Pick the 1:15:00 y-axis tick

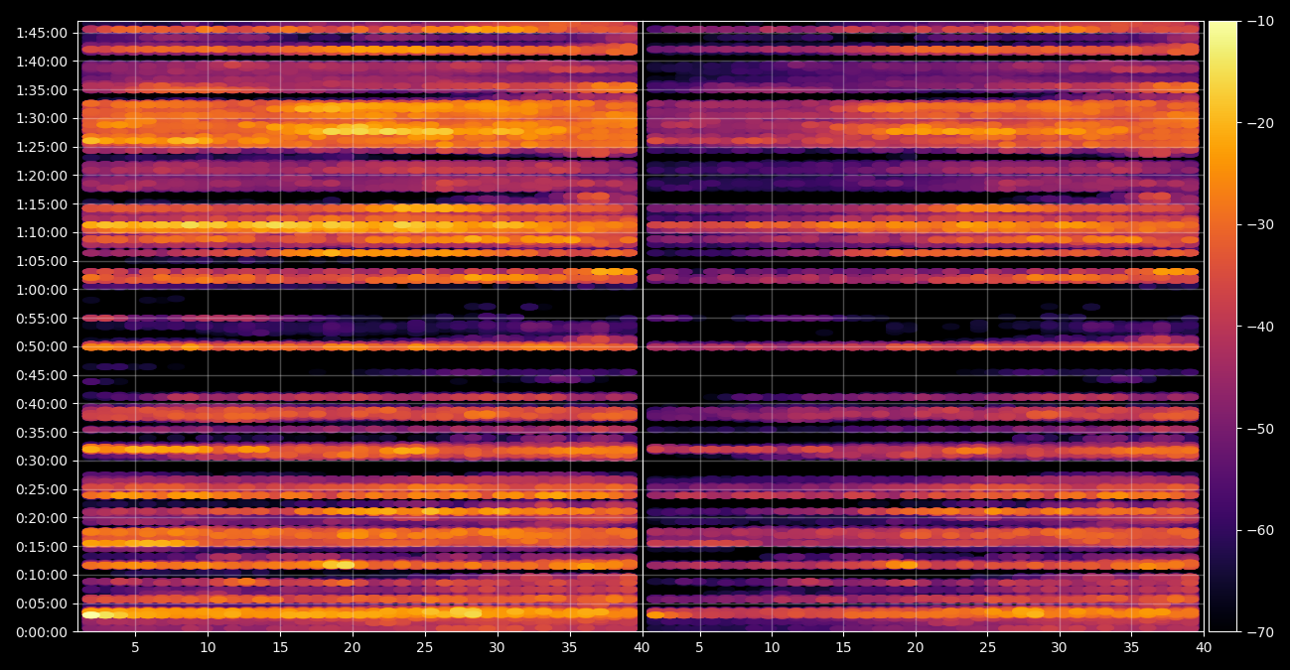pos(42,204)
